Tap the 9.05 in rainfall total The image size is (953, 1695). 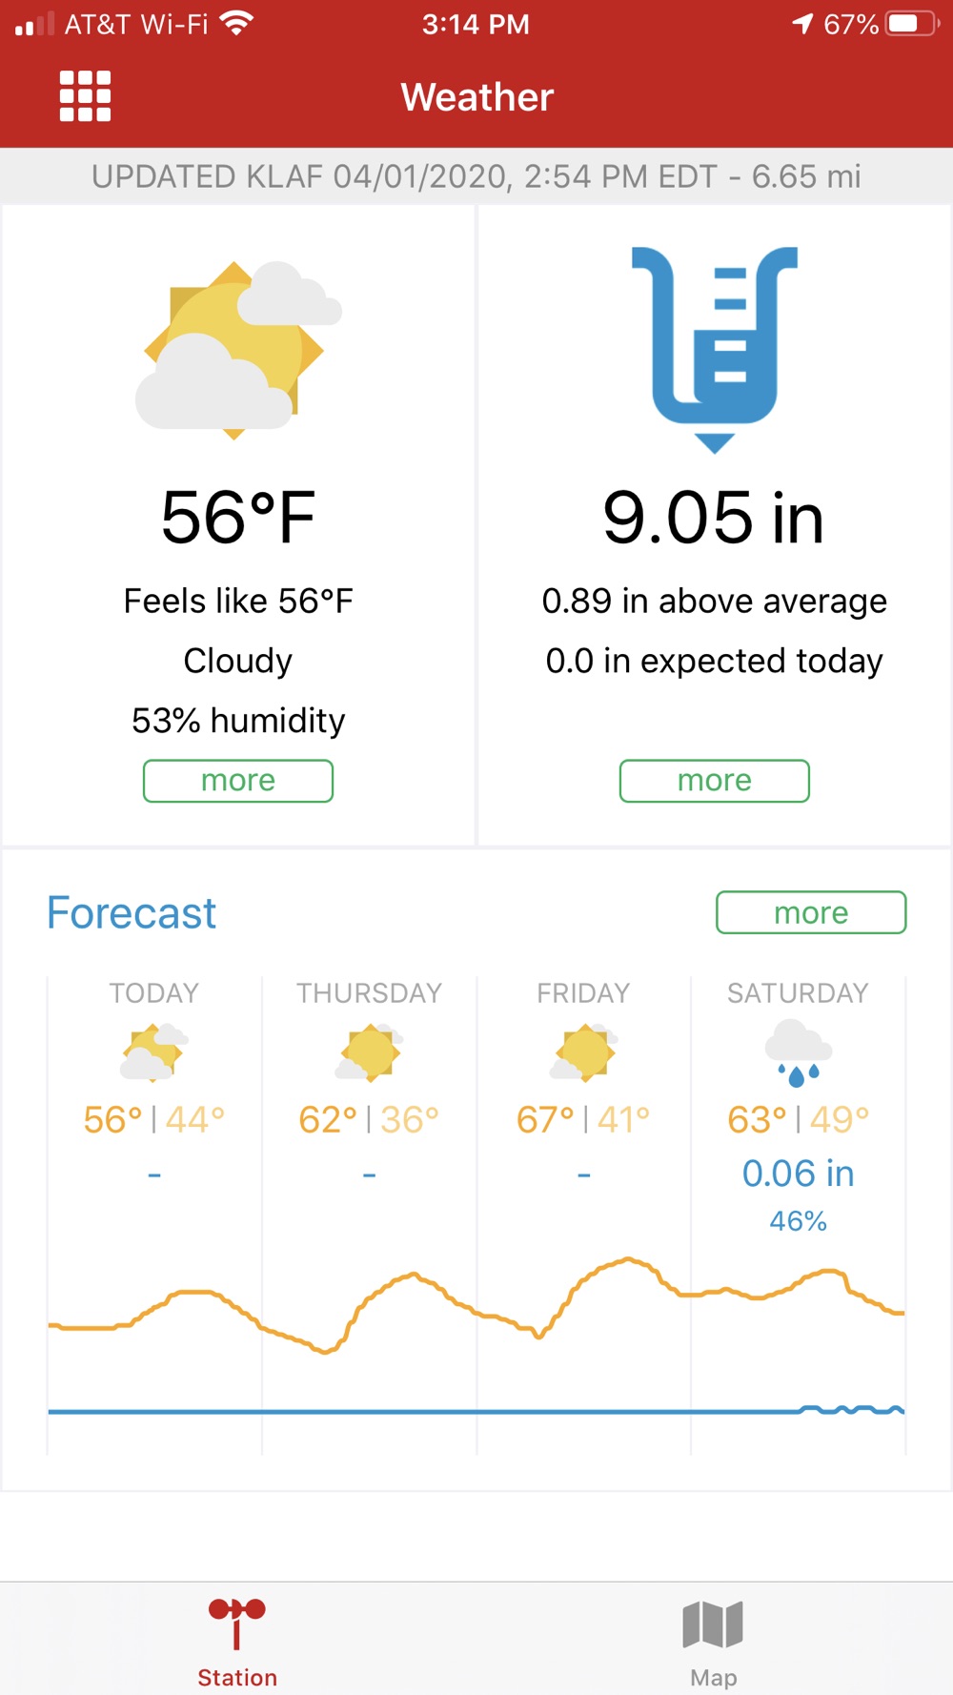click(714, 518)
